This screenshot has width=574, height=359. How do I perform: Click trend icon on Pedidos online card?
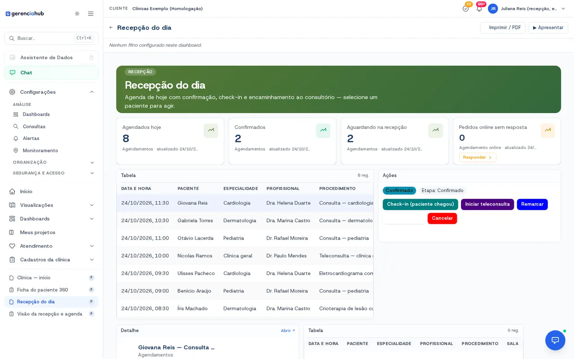[548, 131]
